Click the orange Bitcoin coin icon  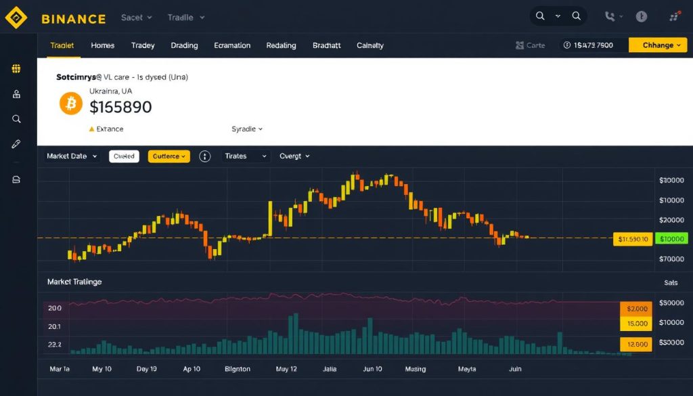[x=70, y=104]
